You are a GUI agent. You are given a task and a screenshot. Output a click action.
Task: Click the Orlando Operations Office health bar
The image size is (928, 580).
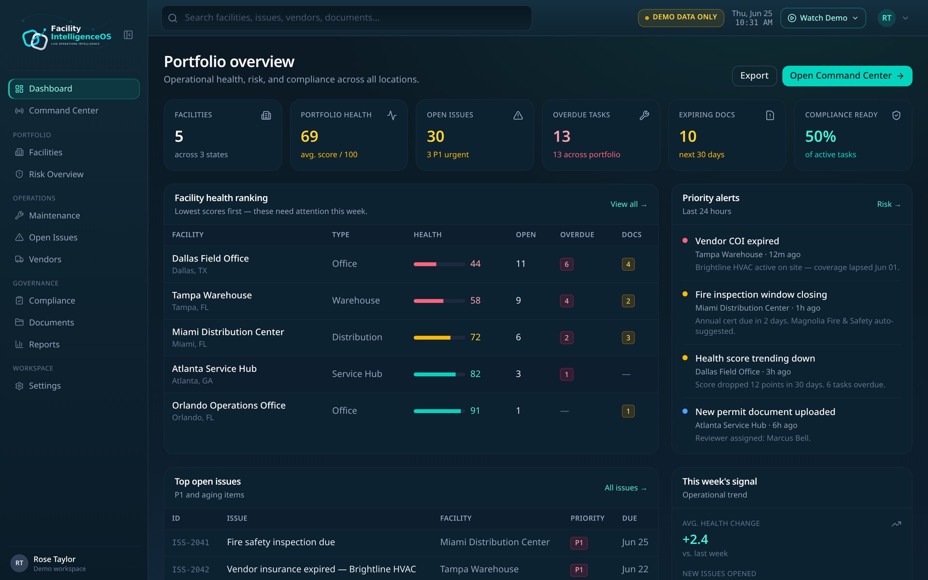(439, 411)
